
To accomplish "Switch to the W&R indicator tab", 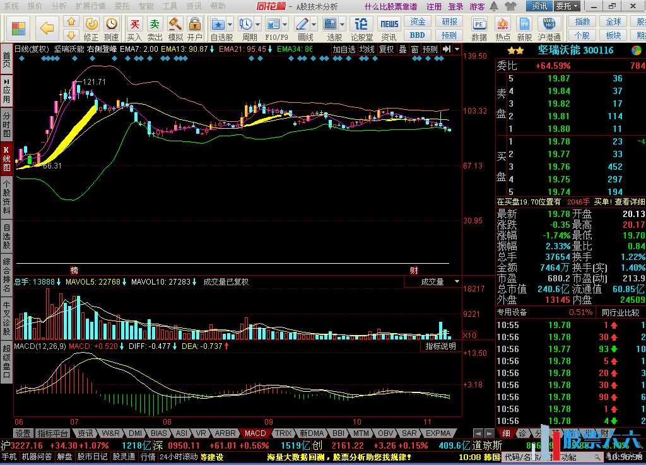I will (x=110, y=433).
